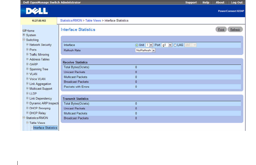256x165 pixels.
Task: Open About in the top bar
Action: coord(220,3)
